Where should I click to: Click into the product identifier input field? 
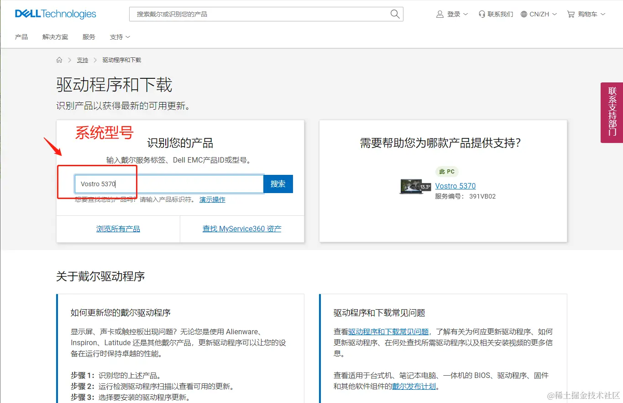[x=169, y=184]
